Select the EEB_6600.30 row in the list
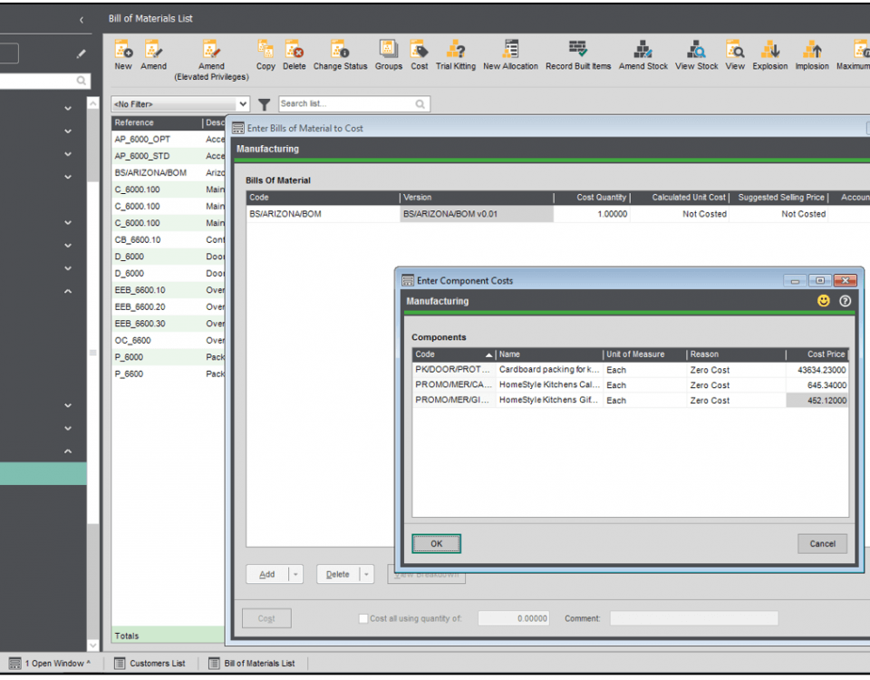The height and width of the screenshot is (680, 870). tap(169, 324)
